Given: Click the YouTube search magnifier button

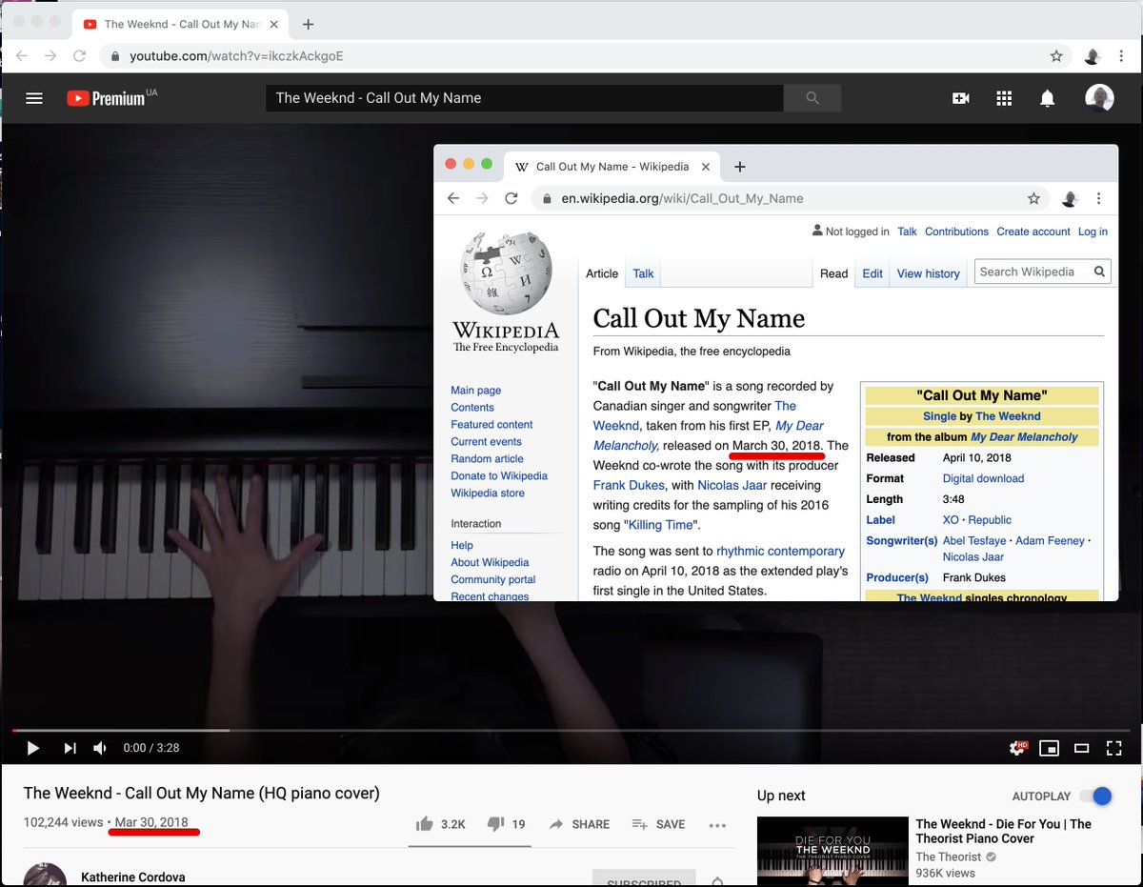Looking at the screenshot, I should [x=812, y=98].
